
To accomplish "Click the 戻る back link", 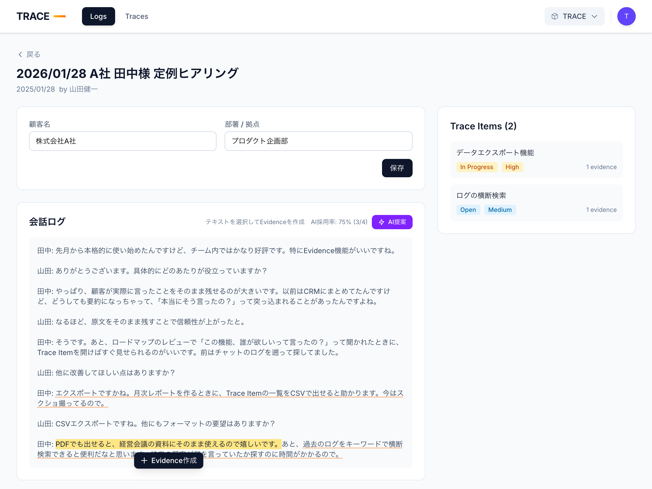I will (x=29, y=55).
